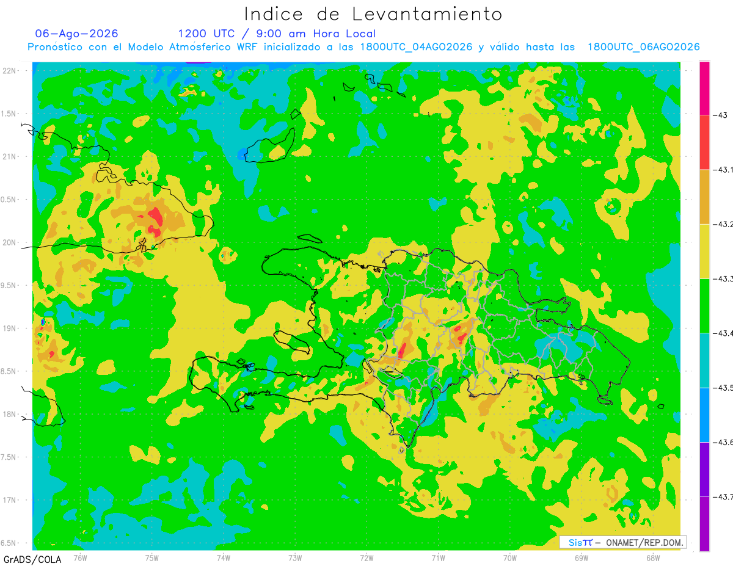Click the '20N' latitude label

pyautogui.click(x=9, y=242)
